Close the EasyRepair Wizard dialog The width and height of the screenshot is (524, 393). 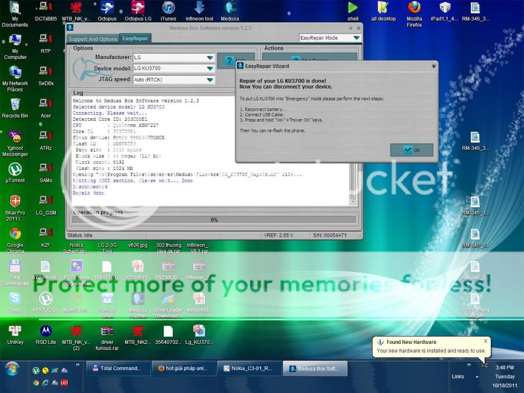click(434, 66)
